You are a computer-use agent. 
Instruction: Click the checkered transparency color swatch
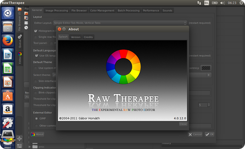pyautogui.click(x=206, y=68)
